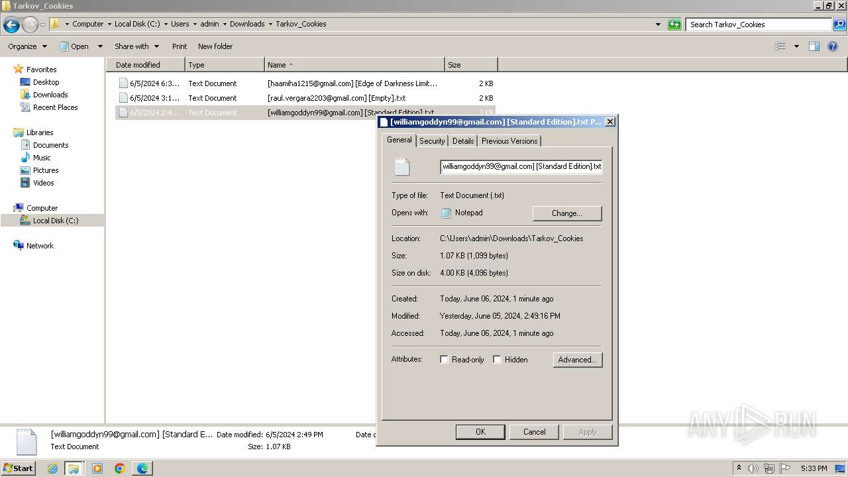Switch to the Details tab
The height and width of the screenshot is (477, 848).
point(463,141)
